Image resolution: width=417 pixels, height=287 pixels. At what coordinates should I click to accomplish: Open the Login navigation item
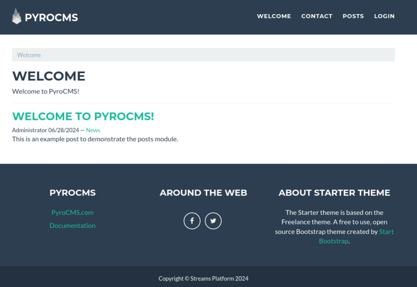pos(384,16)
